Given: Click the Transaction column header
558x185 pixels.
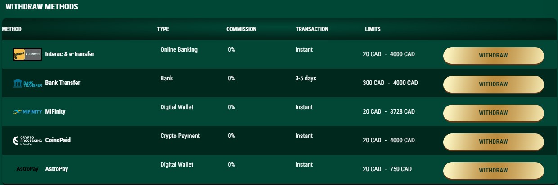Looking at the screenshot, I should coord(312,29).
